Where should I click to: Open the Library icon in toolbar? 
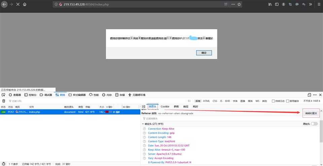point(270,4)
